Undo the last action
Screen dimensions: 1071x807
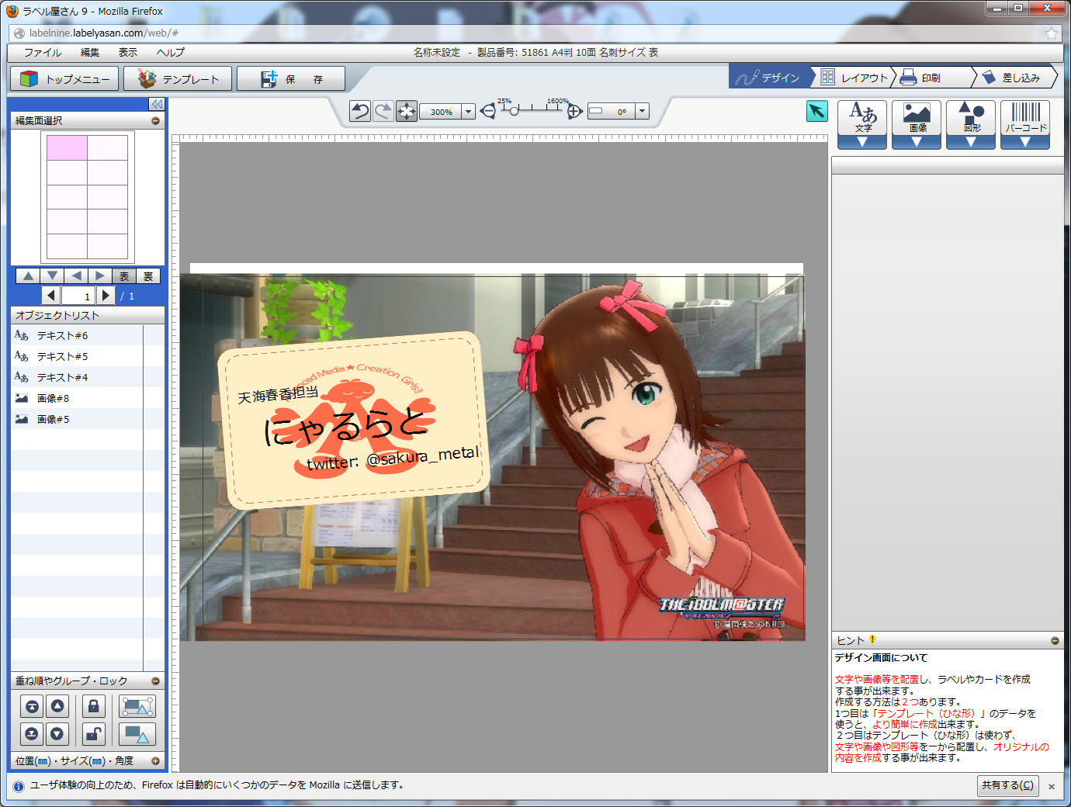359,111
